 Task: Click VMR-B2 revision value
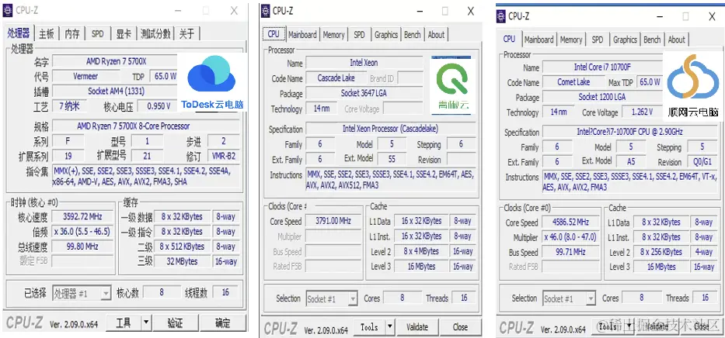tap(224, 156)
